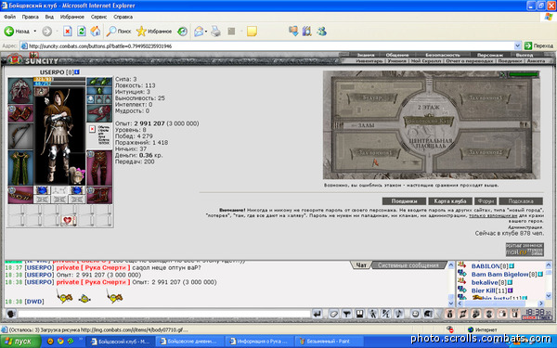Click the smiley emoticons chat icon

coord(415,314)
